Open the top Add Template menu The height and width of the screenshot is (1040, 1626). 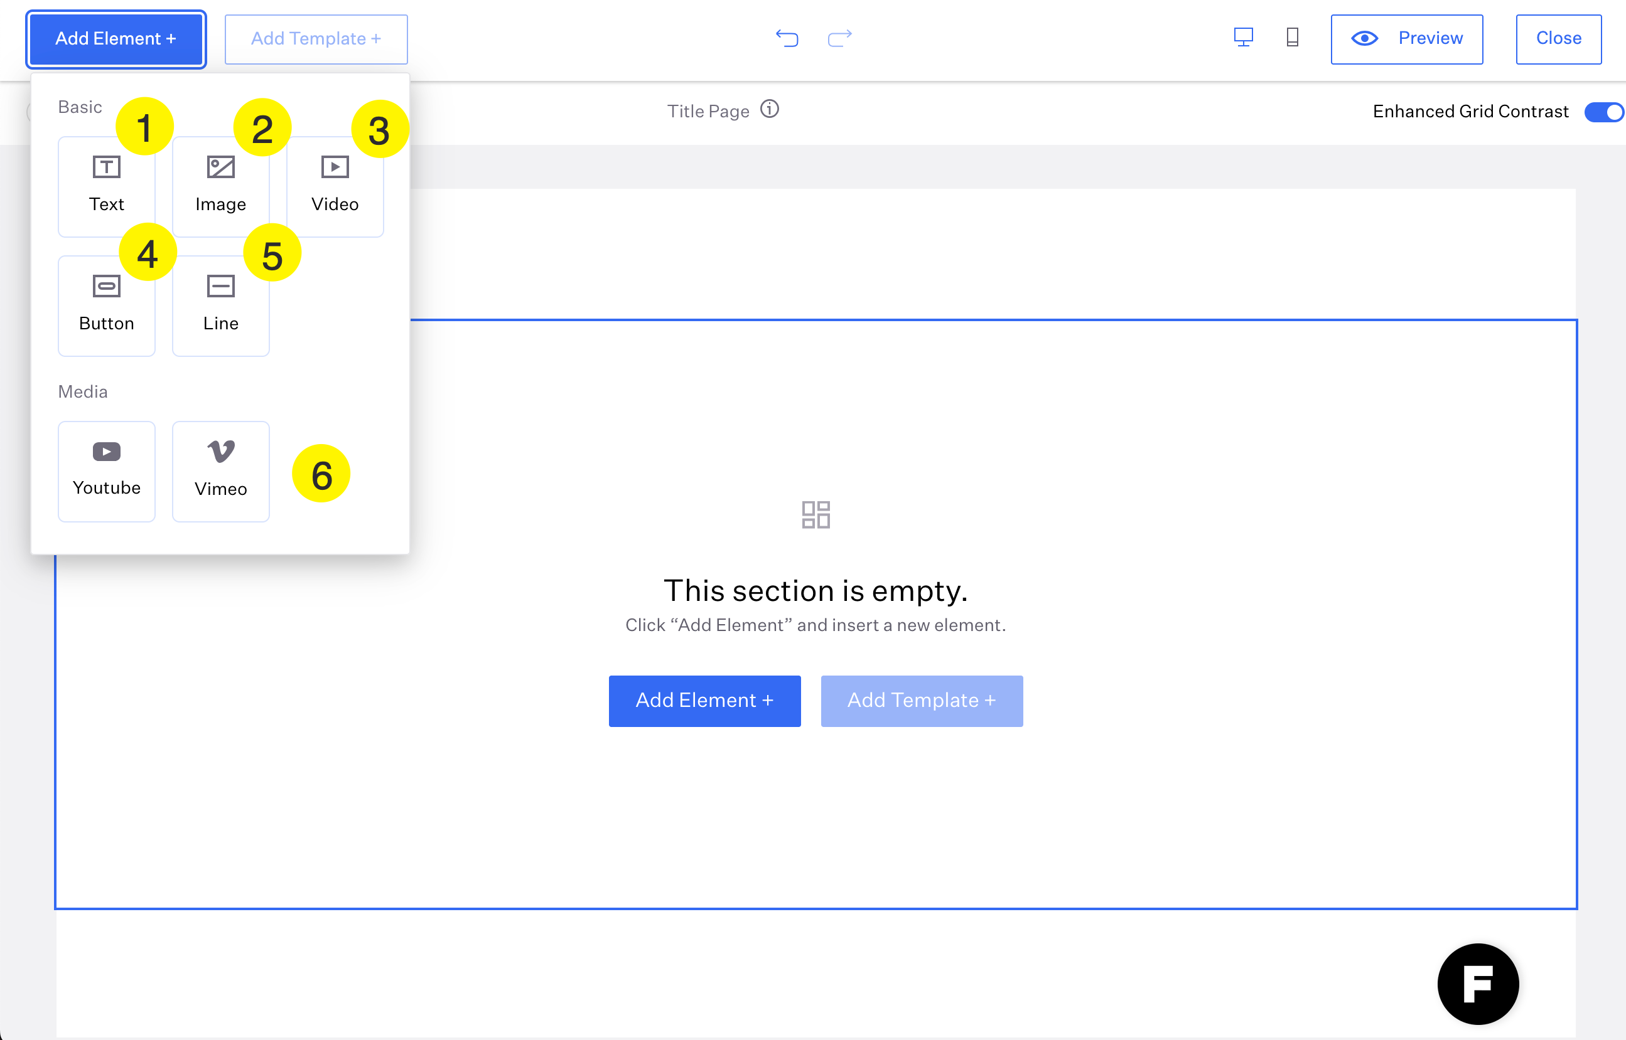(316, 39)
